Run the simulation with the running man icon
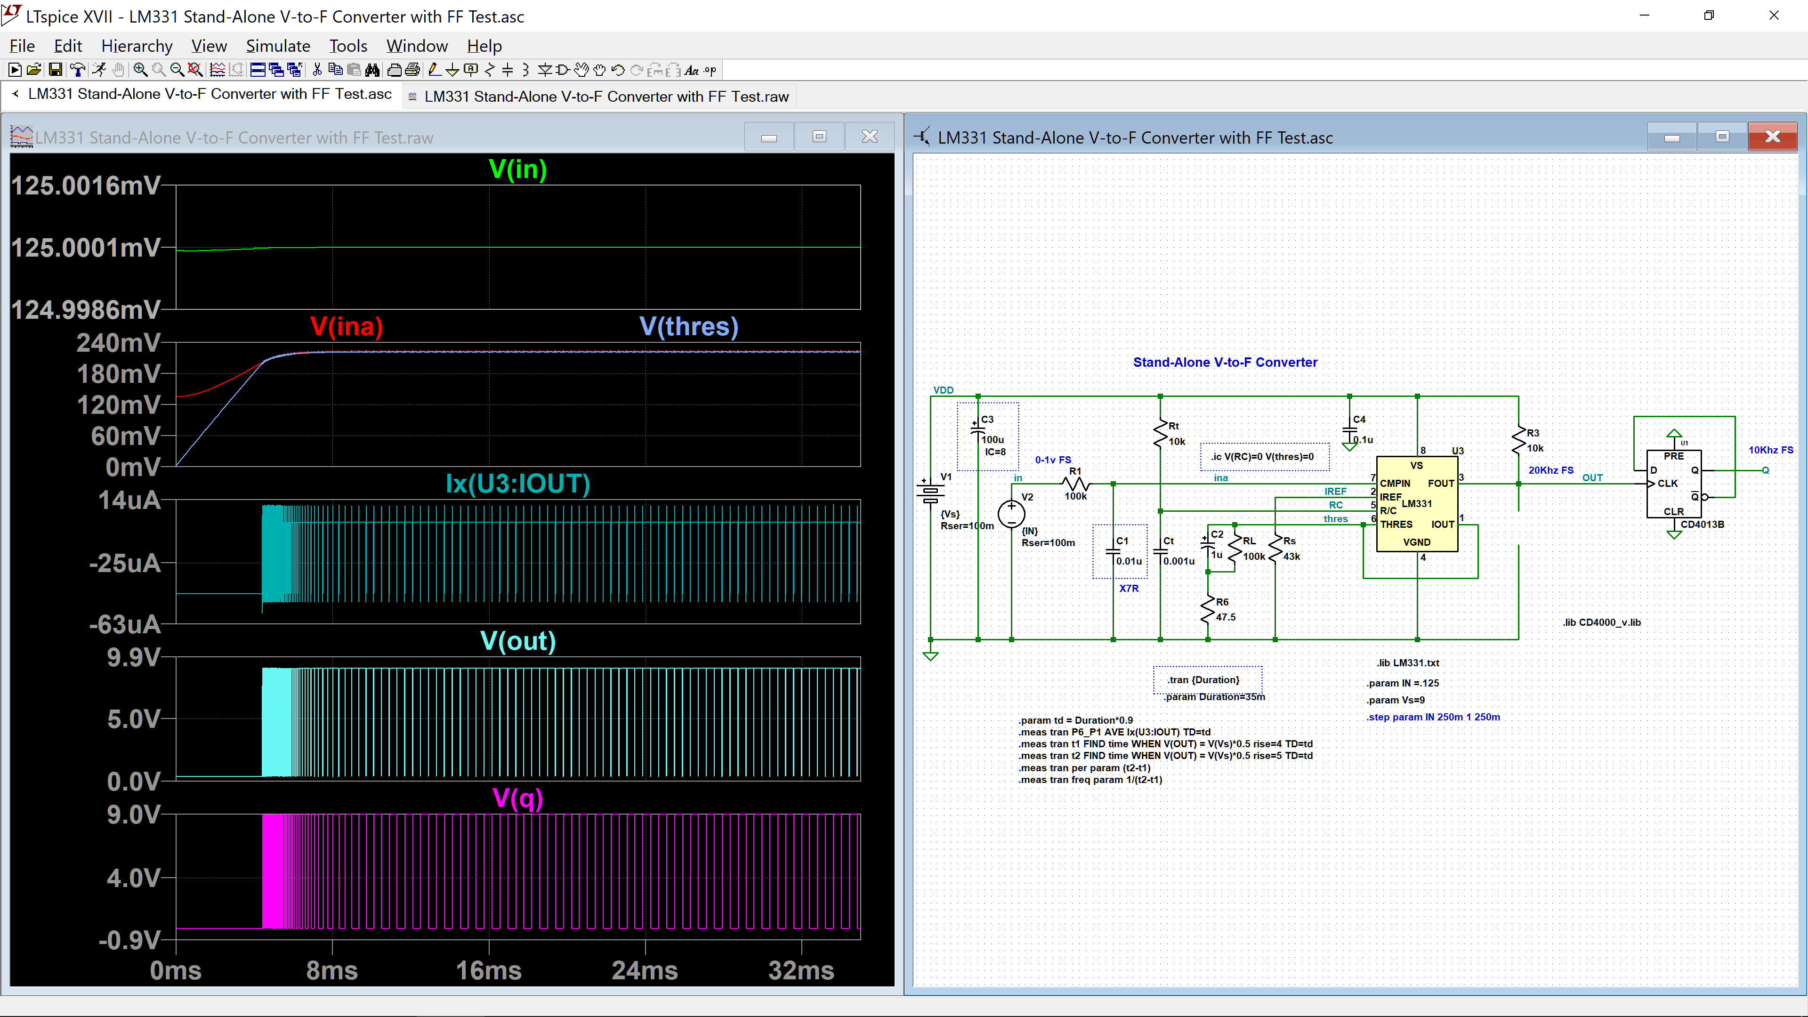Viewport: 1808px width, 1017px height. pyautogui.click(x=99, y=70)
